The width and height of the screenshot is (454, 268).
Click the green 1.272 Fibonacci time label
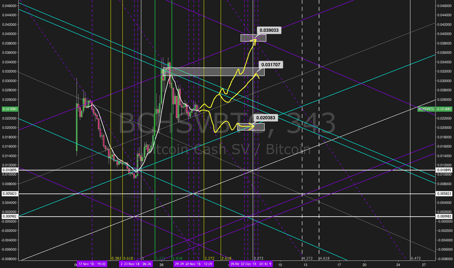[x=160, y=258]
